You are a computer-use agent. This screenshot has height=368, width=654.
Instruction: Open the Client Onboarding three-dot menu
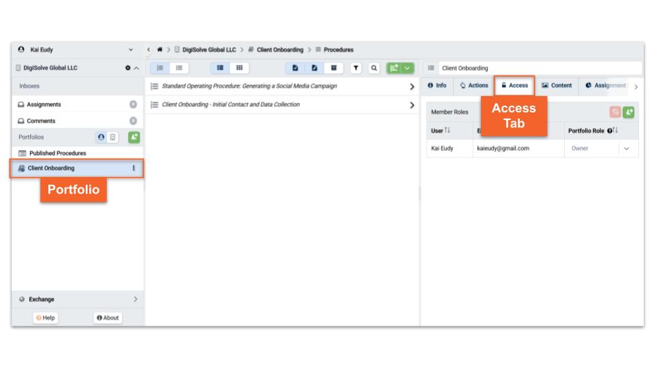tap(134, 168)
